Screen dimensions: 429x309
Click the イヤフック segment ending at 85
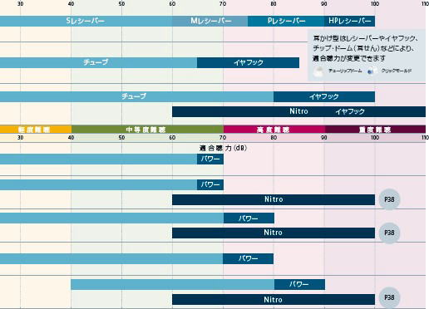coord(248,63)
